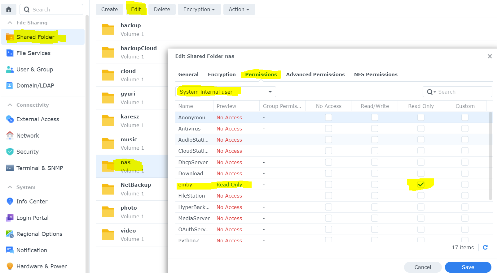Open External Access settings
This screenshot has height=273, width=497.
pyautogui.click(x=43, y=119)
